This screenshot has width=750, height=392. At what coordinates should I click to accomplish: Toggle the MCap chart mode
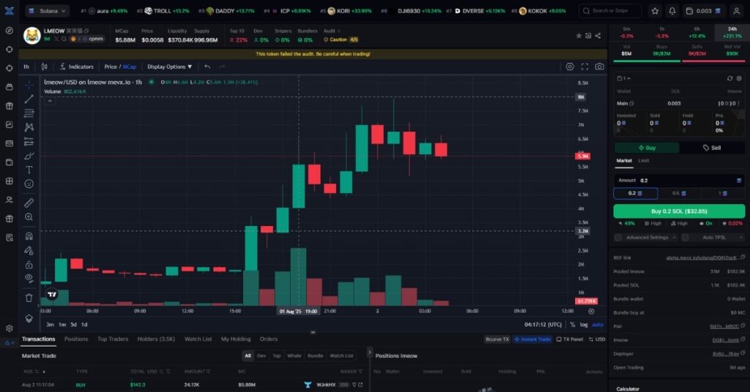[130, 67]
